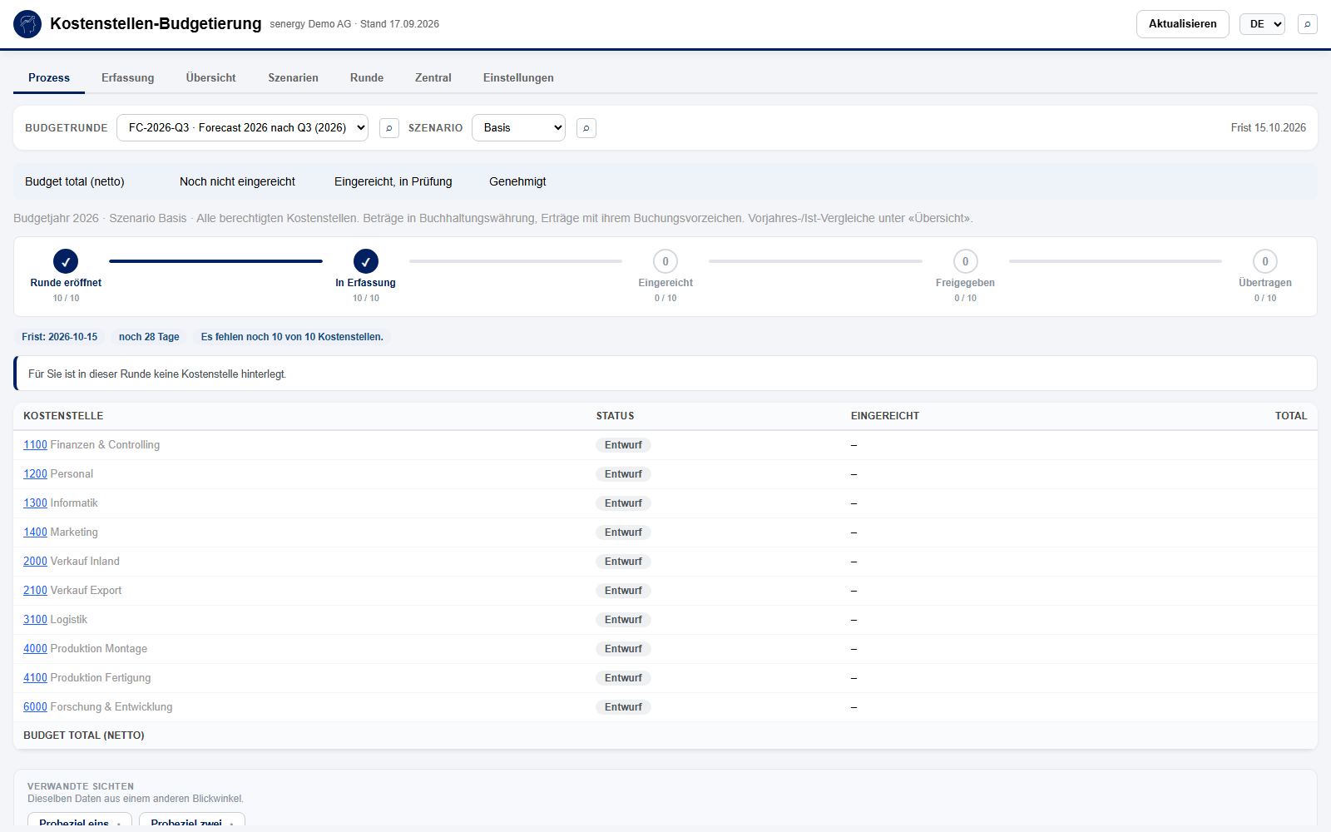Go to the Zentral tab
This screenshot has width=1331, height=832.
coord(433,77)
